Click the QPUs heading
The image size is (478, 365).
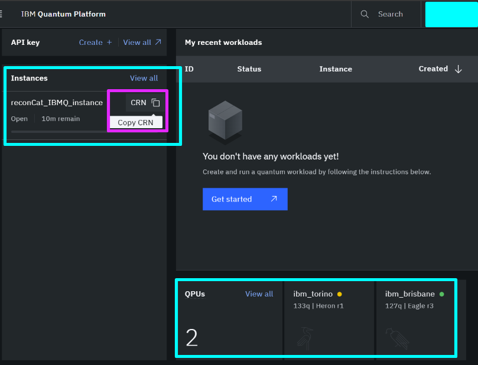[195, 294]
